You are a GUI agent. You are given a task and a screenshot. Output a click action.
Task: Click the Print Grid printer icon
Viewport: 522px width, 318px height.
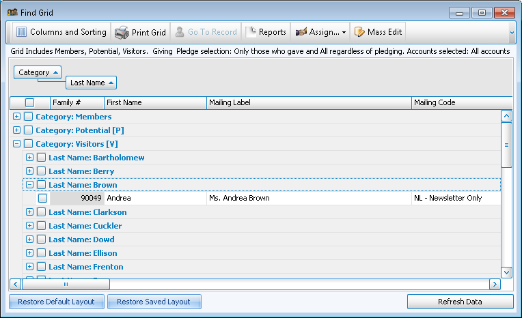click(x=122, y=32)
